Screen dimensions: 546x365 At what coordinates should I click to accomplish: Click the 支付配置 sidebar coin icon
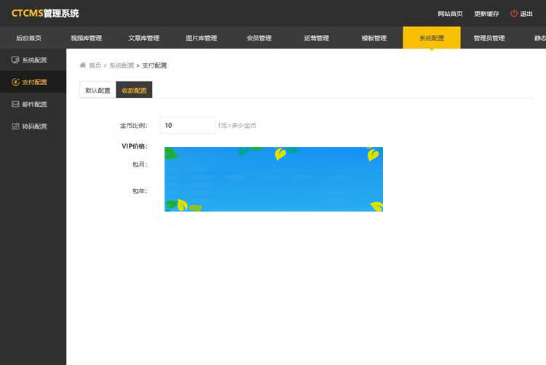point(15,82)
